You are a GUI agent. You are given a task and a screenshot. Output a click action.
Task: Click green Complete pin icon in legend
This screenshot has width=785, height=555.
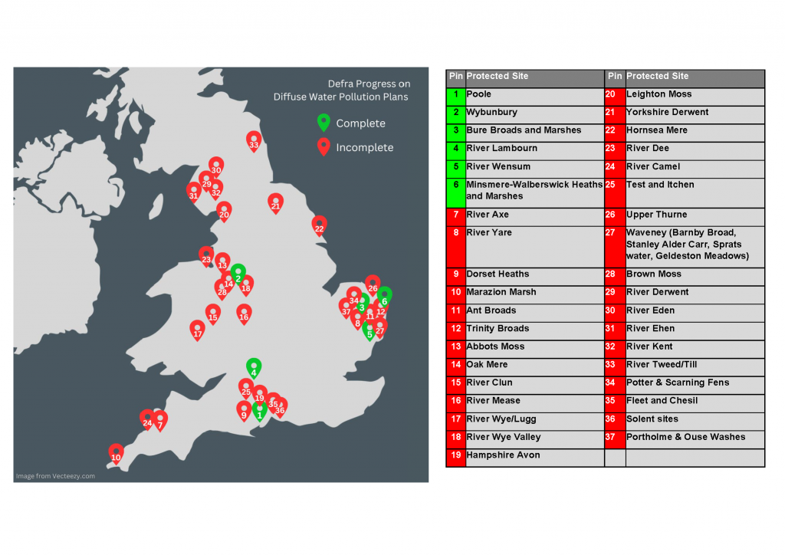pyautogui.click(x=324, y=123)
